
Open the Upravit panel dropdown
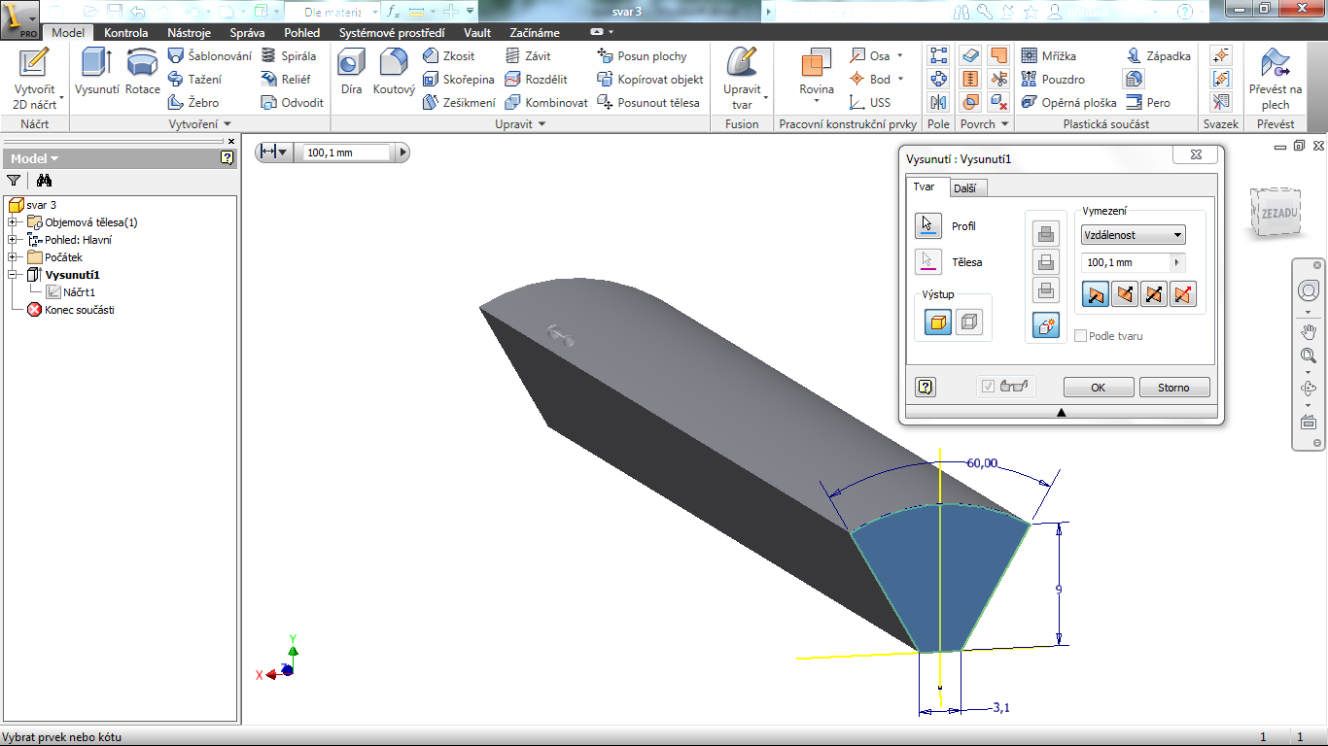(521, 124)
